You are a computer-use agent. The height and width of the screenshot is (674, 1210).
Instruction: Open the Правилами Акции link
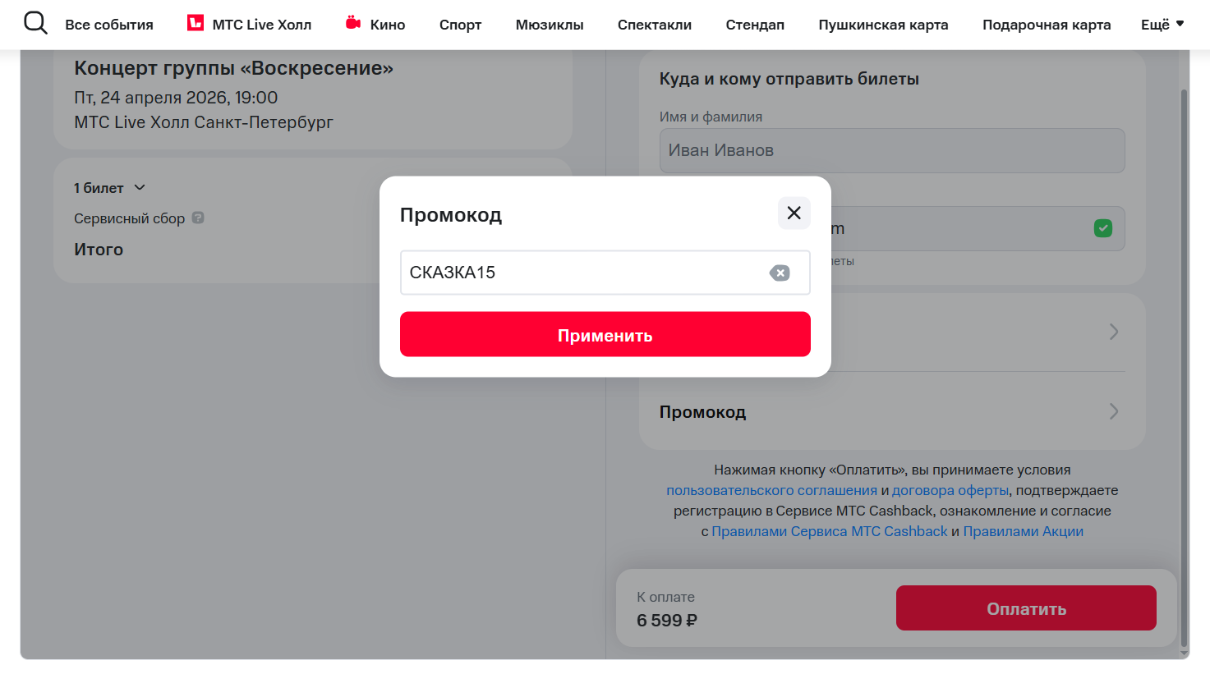(1023, 531)
